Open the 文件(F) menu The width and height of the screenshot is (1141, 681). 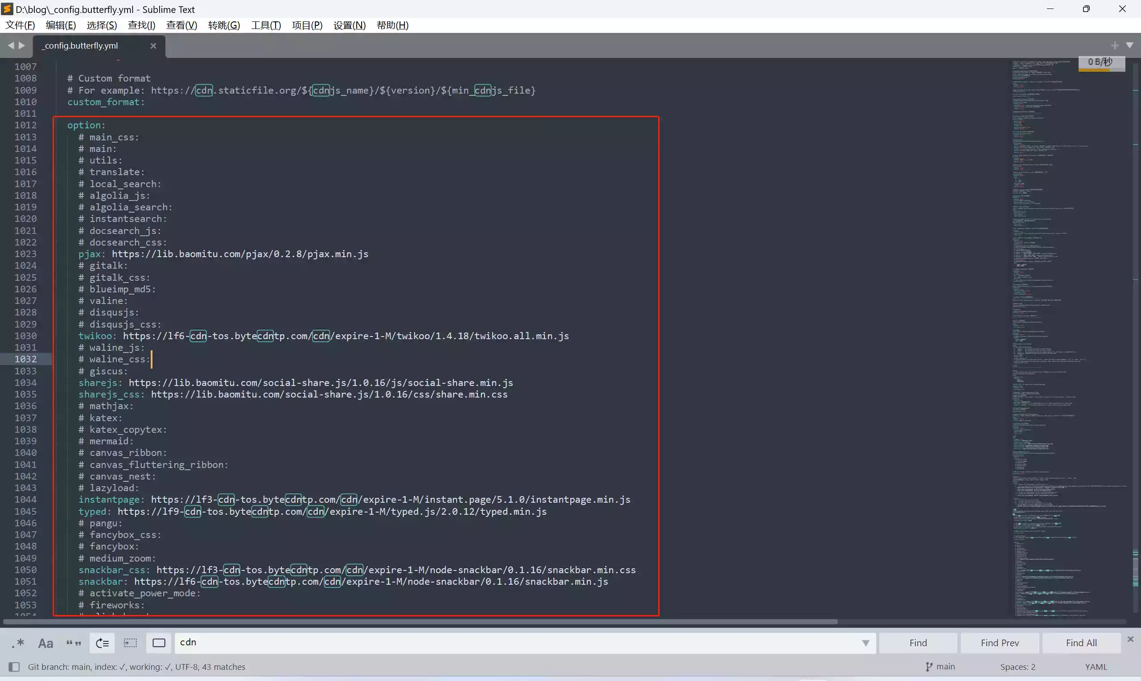click(20, 25)
